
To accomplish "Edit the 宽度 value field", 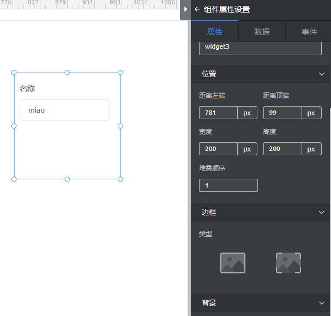I will (218, 149).
